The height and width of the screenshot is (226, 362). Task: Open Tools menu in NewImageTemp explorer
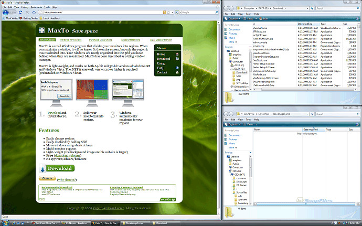click(x=249, y=120)
